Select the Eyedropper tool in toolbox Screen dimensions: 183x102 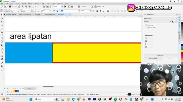(2, 63)
